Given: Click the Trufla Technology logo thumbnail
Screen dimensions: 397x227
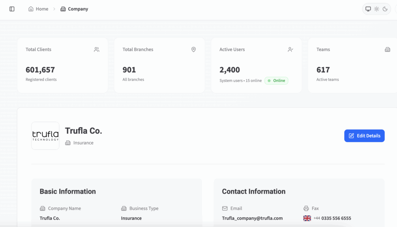Looking at the screenshot, I should point(45,136).
